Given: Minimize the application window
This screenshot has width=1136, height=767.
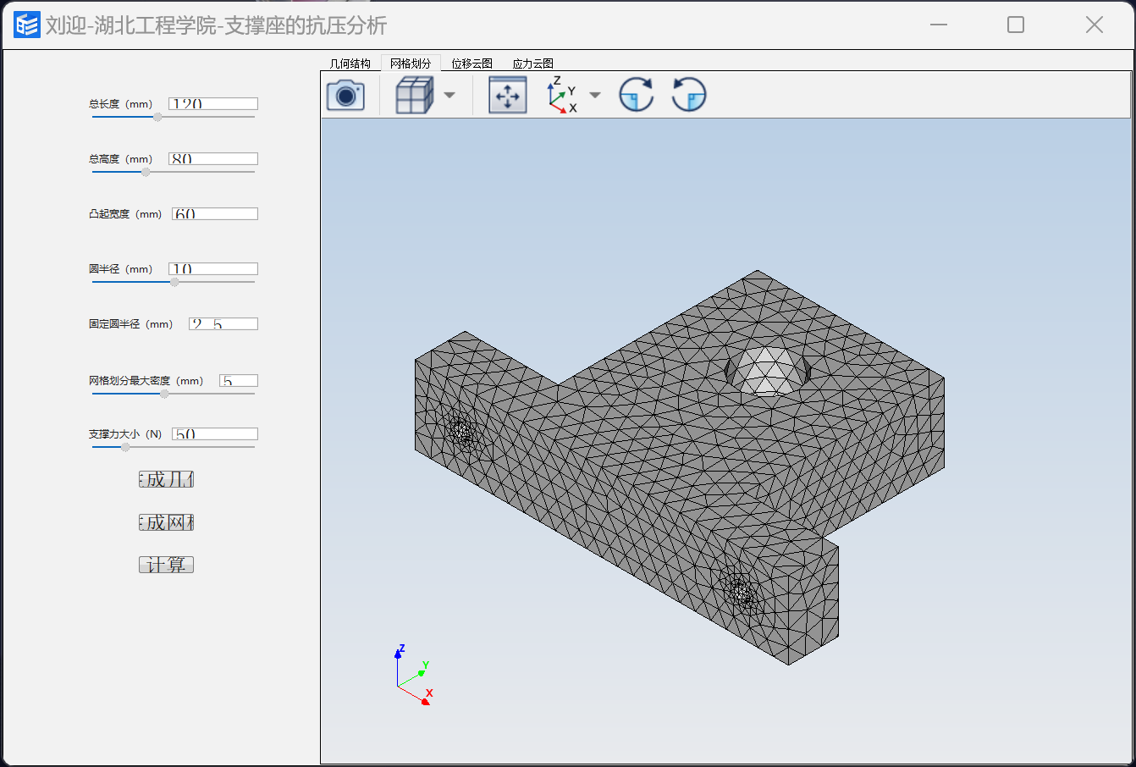Looking at the screenshot, I should [x=939, y=25].
